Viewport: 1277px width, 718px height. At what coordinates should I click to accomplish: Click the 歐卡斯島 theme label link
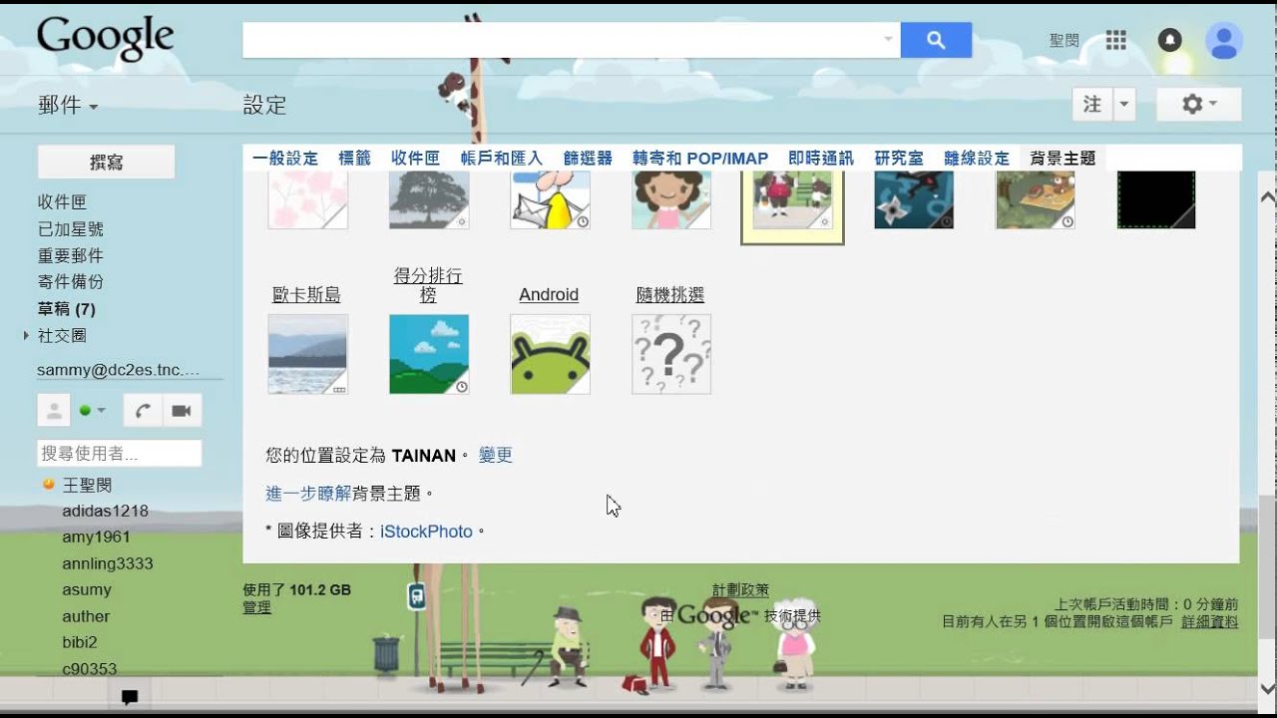point(307,295)
